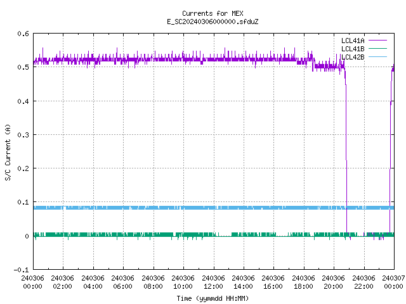406x304 pixels.
Task: Click the purple LCL41A legend line sample
Action: [x=377, y=41]
